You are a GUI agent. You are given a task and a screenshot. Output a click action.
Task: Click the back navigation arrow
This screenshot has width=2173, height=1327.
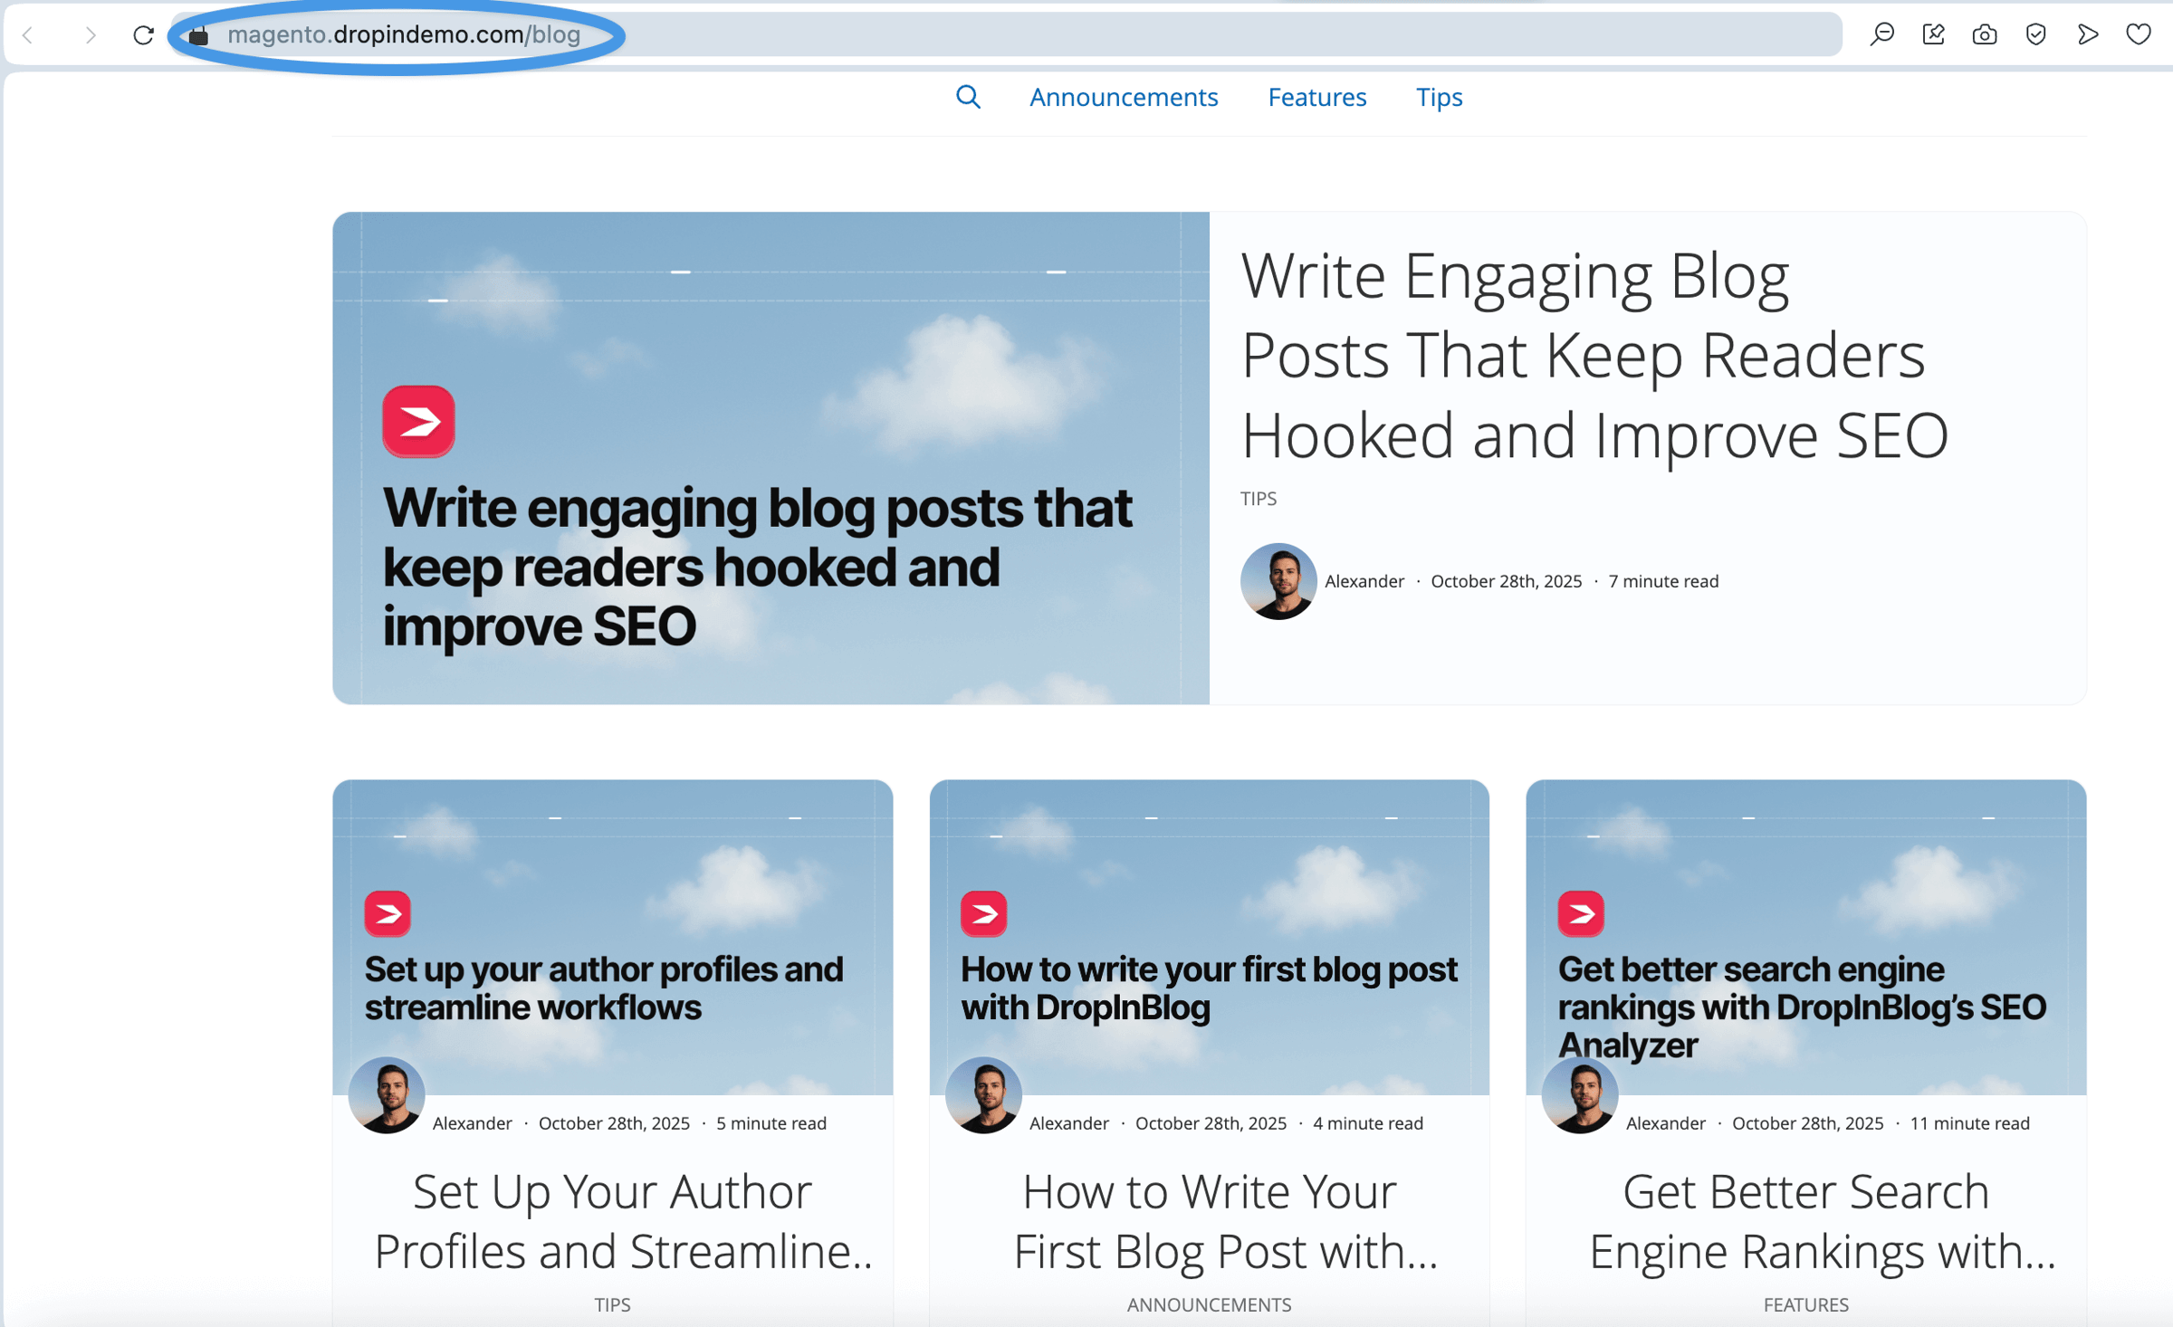click(x=29, y=35)
